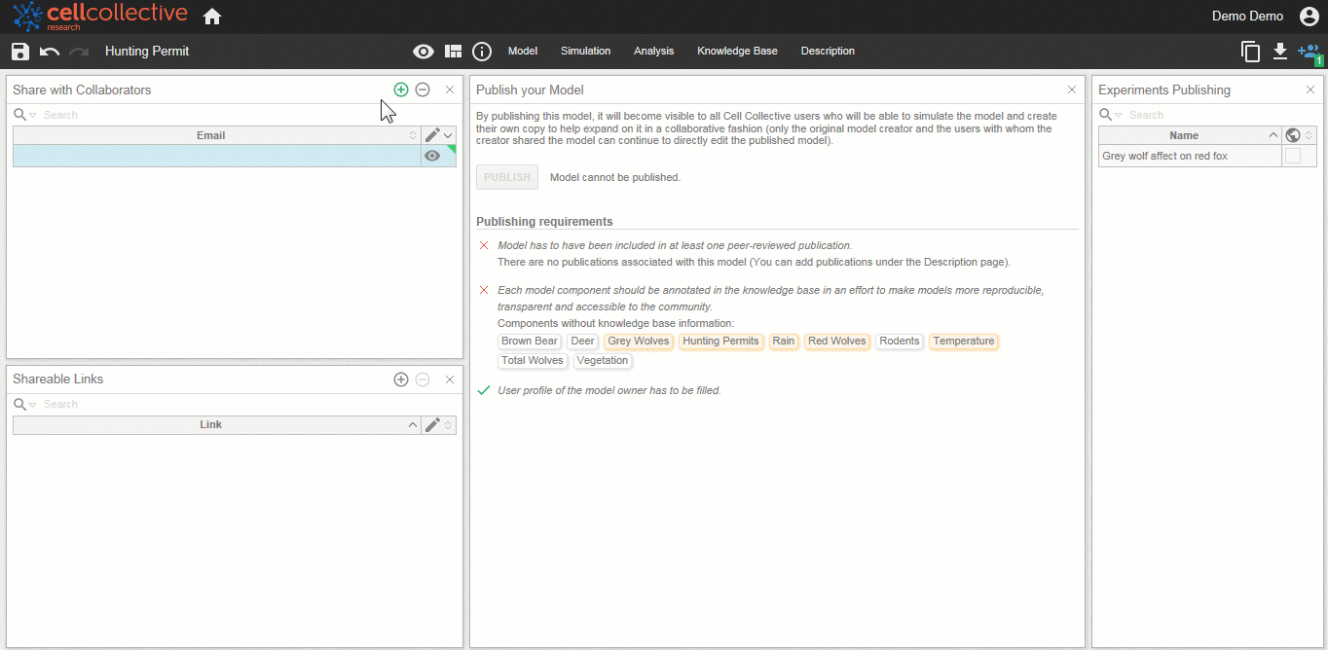
Task: Open the user account menu icon
Action: coord(1310,17)
